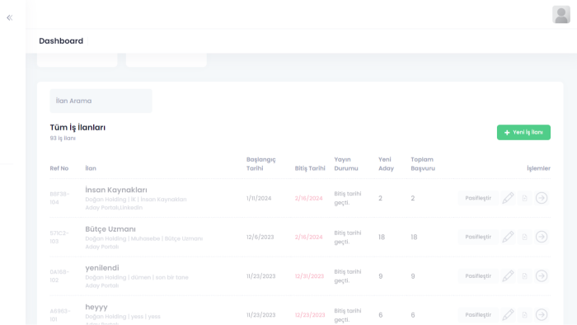Click the Tüm İş İlanları heading

[x=77, y=127]
